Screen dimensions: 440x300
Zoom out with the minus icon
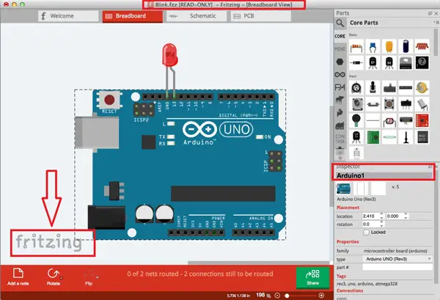click(x=277, y=295)
